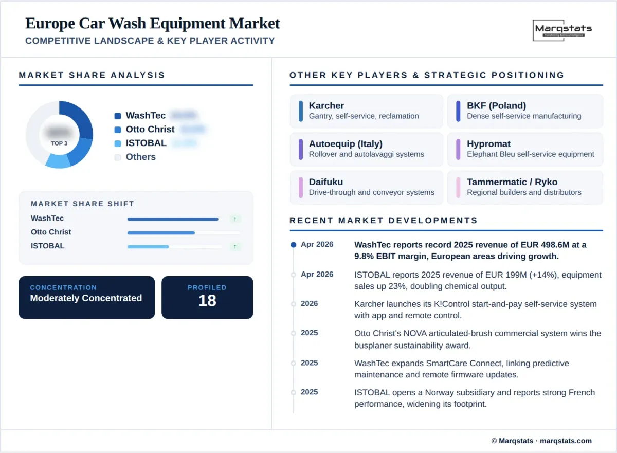Click 'Rollover and autolavaggi systems' description
617x453 pixels.
pos(367,154)
